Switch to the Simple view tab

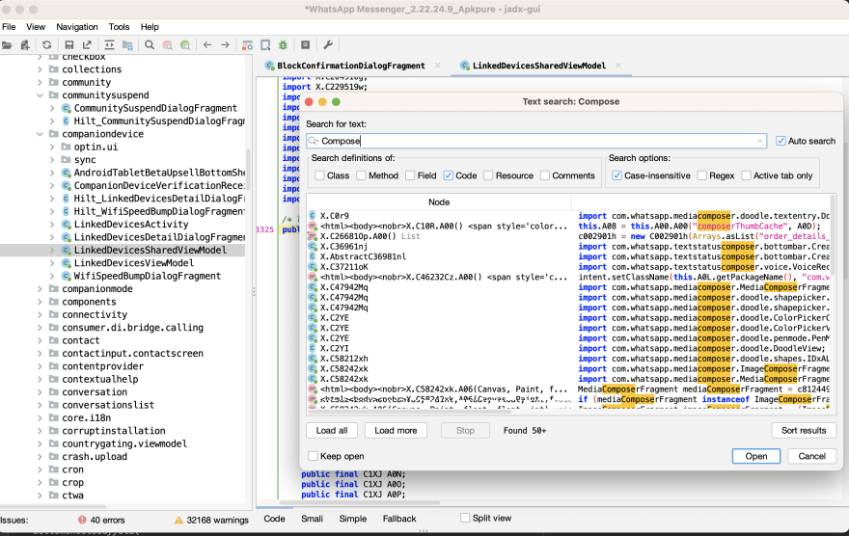352,519
